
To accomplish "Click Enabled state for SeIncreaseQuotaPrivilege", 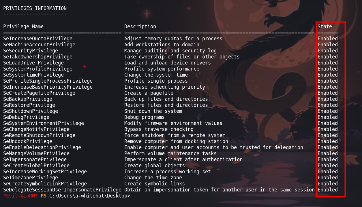I will point(328,39).
